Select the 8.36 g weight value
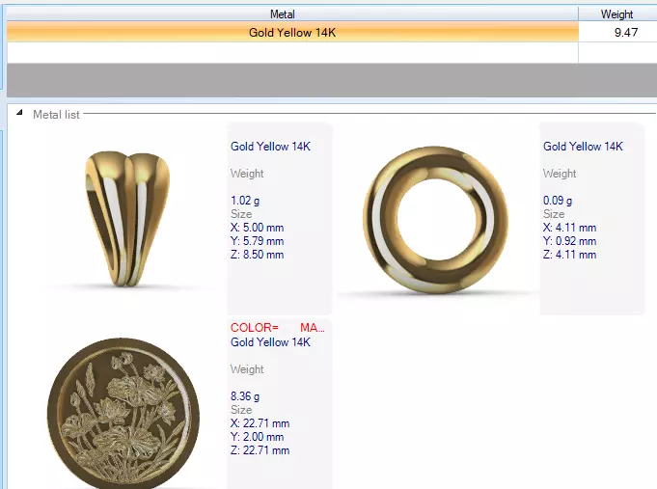This screenshot has height=489, width=657. [245, 396]
